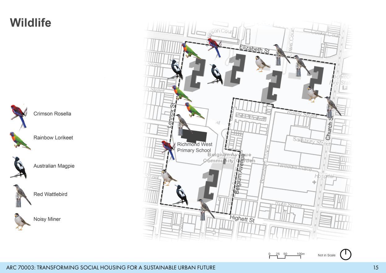Click the 'ARC 70003' footer course title

point(111,267)
